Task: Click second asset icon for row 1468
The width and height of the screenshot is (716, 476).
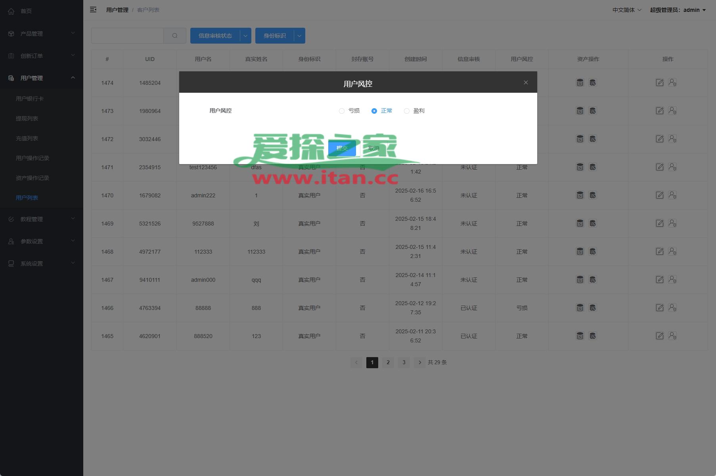Action: click(593, 252)
